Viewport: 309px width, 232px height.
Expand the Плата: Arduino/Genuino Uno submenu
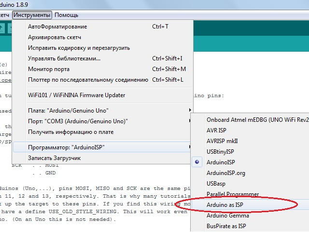click(103, 111)
